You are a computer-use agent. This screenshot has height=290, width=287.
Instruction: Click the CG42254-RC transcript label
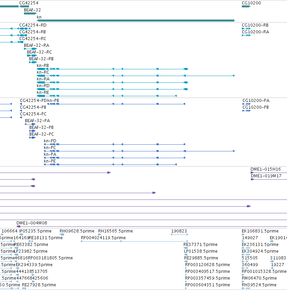coord(33,38)
